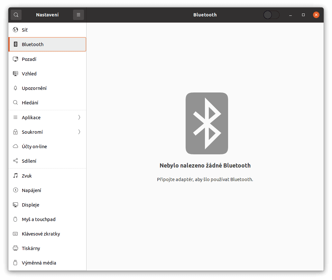Screen dimensions: 332x280
Task: Click the music note icon beside Zvuk
Action: coord(15,176)
